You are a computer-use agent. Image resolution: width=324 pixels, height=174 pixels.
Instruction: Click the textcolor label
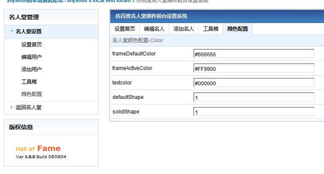tap(122, 83)
